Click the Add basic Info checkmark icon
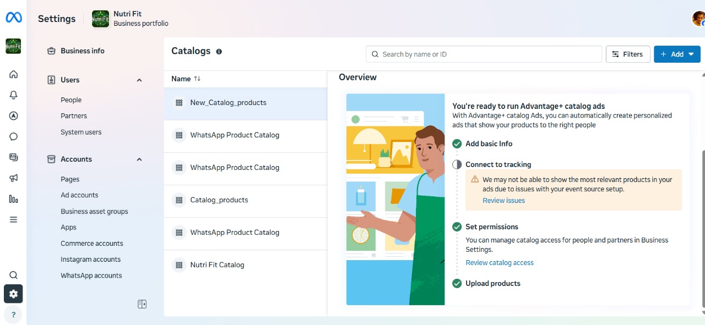705x325 pixels. pyautogui.click(x=457, y=144)
